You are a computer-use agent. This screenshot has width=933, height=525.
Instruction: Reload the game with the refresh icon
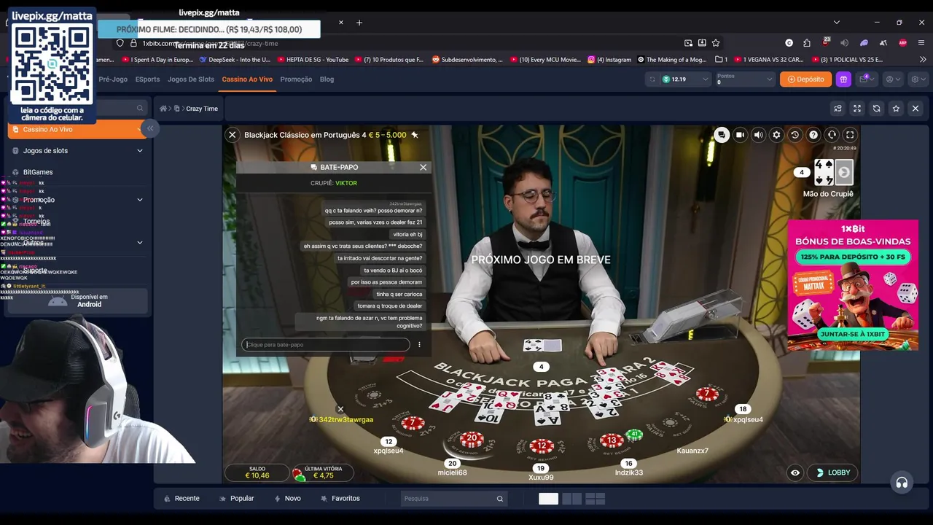tap(877, 109)
